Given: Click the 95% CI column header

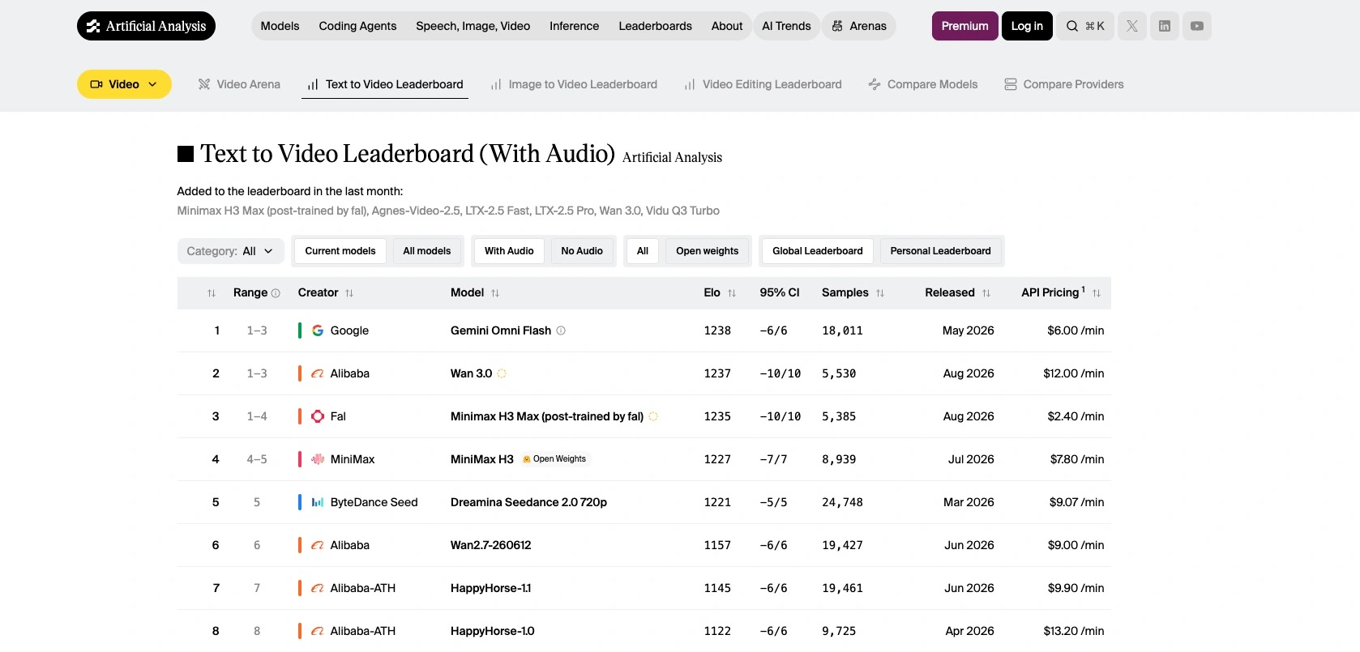Looking at the screenshot, I should pos(780,292).
